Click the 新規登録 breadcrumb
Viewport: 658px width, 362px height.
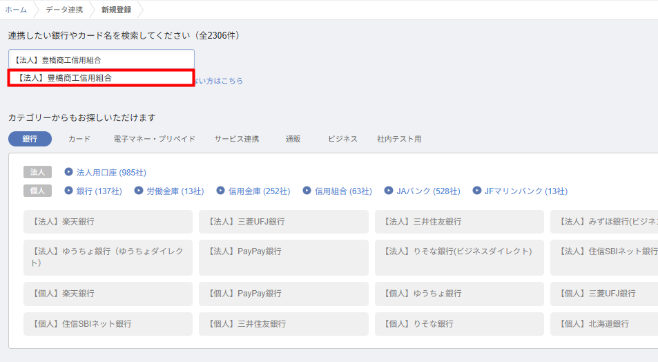[x=116, y=10]
